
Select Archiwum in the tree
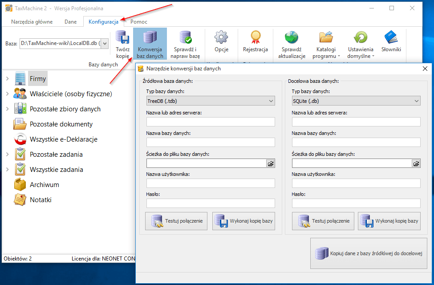[x=44, y=185]
